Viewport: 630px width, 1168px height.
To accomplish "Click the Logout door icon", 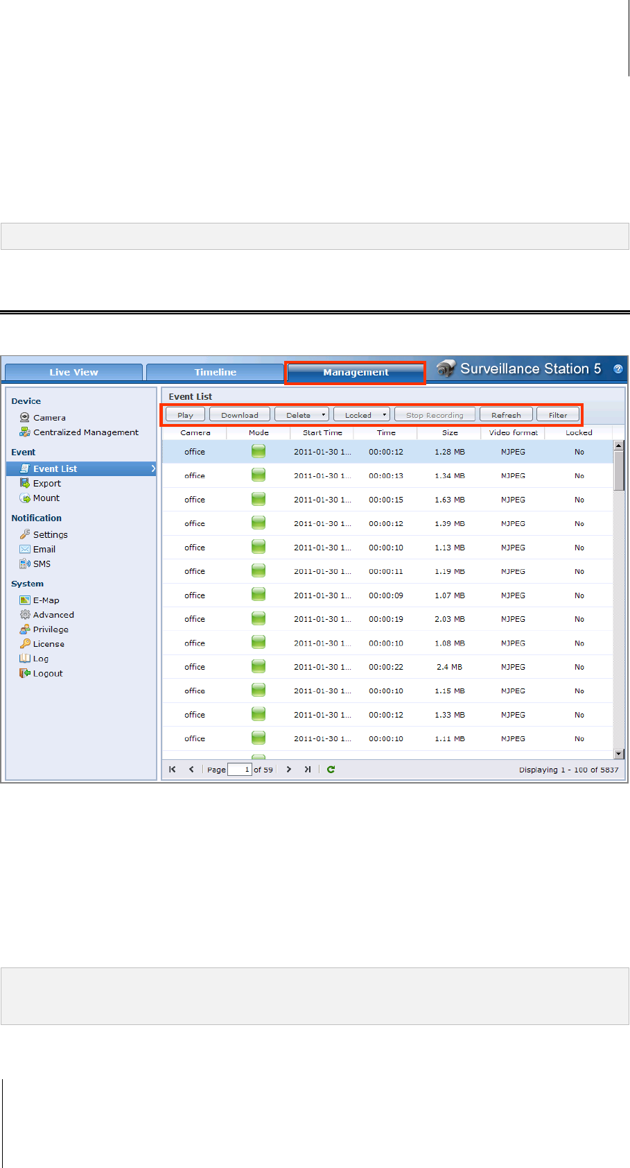I will point(25,673).
